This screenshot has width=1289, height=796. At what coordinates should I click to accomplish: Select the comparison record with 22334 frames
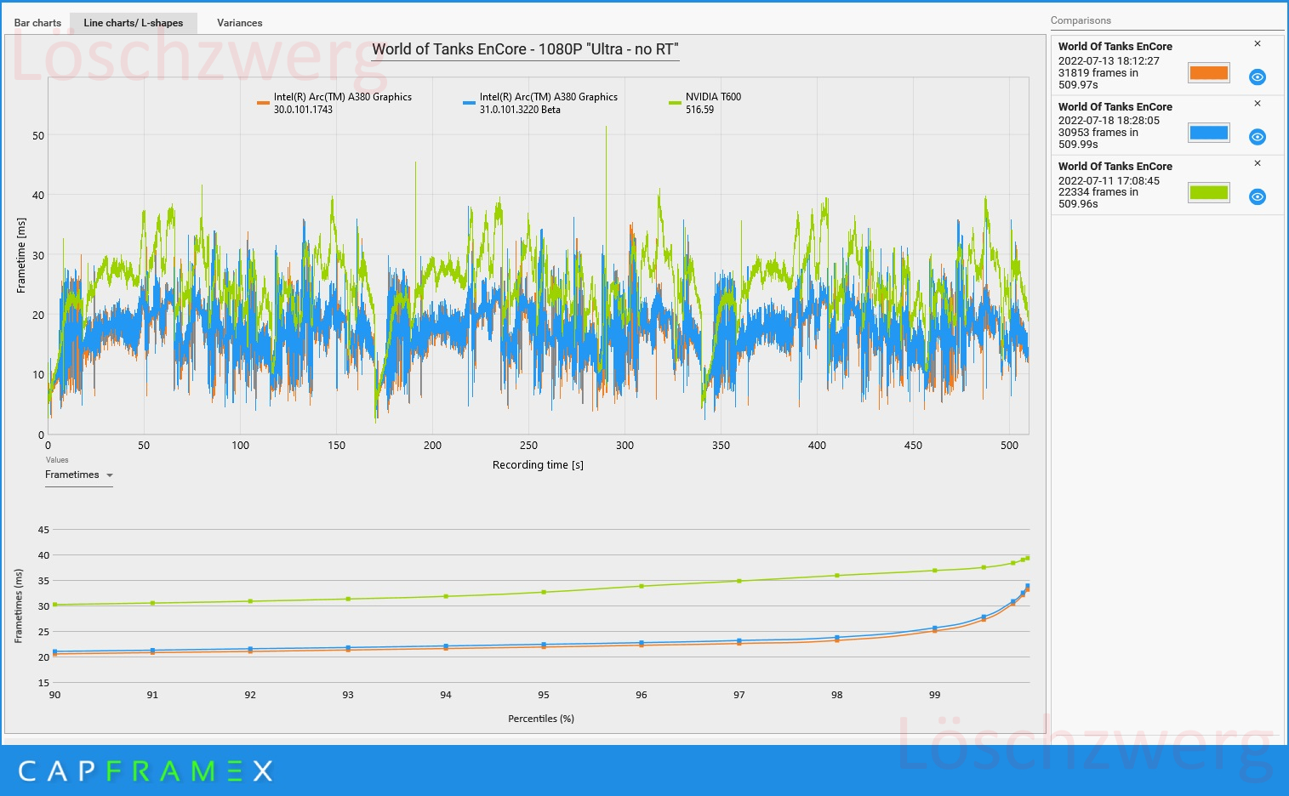tap(1166, 185)
